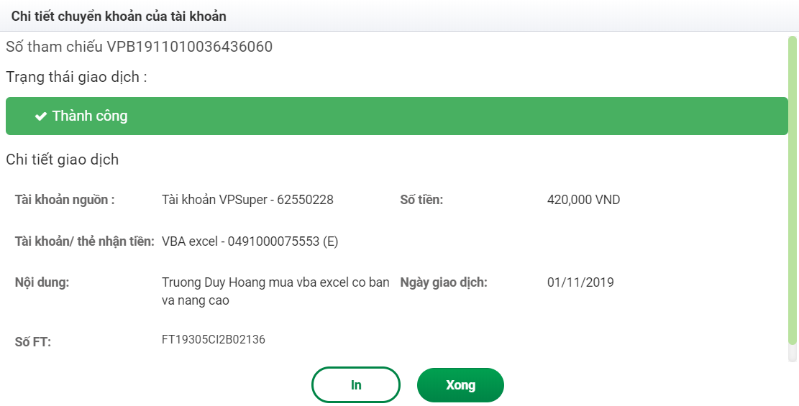The height and width of the screenshot is (406, 799).
Task: Click source account value VPSuper - 62550228
Action: pyautogui.click(x=247, y=200)
